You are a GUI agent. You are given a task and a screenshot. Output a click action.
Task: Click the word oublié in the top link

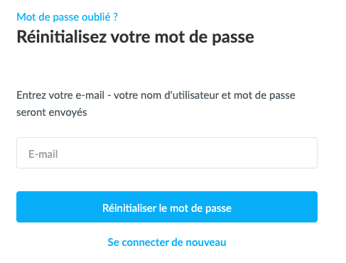coord(96,17)
